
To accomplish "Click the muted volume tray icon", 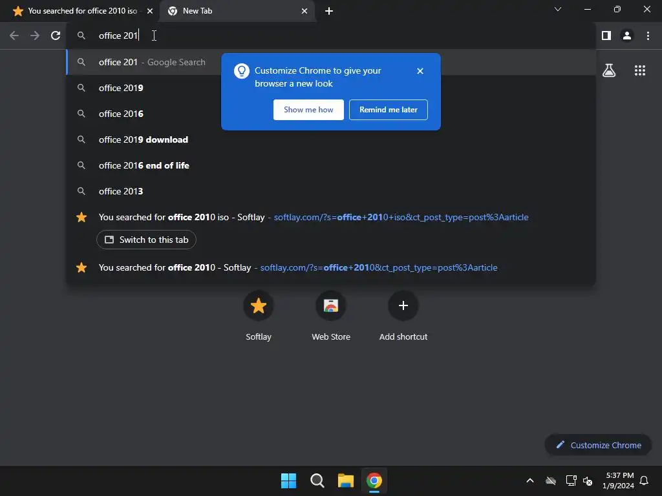I will pos(587,480).
